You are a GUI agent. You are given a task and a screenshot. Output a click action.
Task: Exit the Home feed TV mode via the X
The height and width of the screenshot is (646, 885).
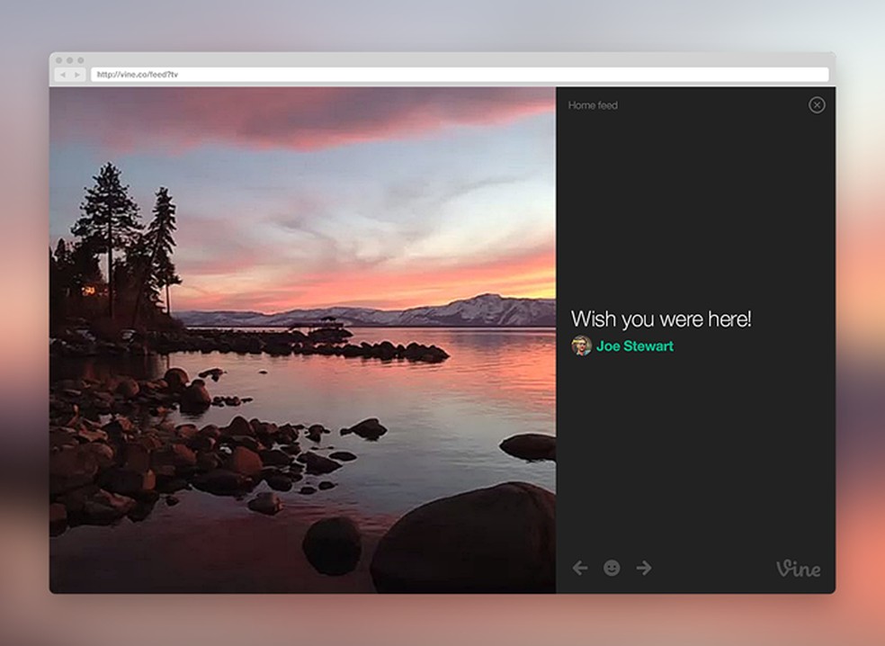(x=818, y=105)
